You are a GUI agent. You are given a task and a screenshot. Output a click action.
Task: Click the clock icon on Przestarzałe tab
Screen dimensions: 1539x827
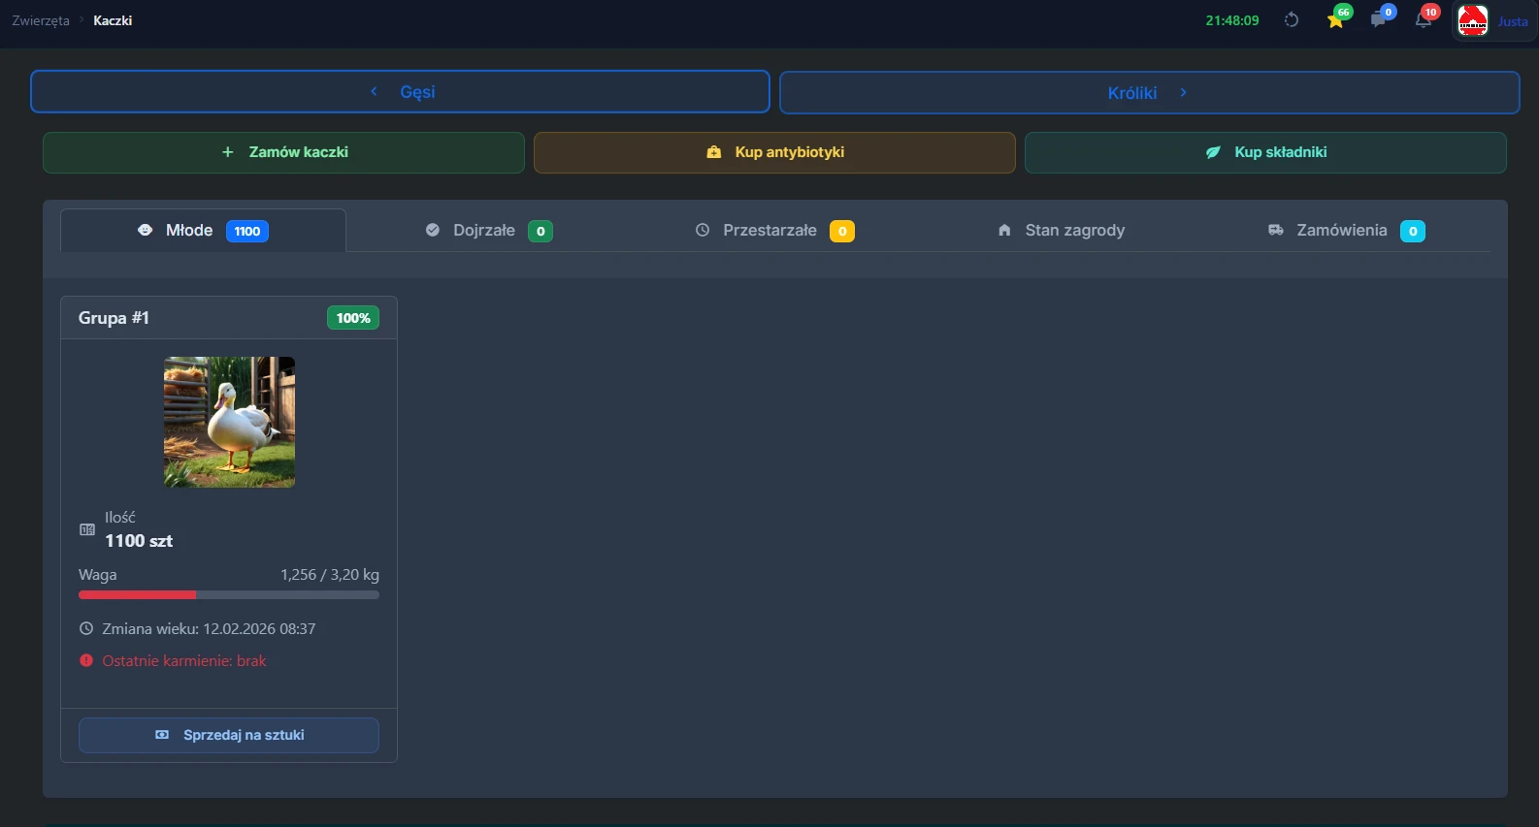click(703, 230)
